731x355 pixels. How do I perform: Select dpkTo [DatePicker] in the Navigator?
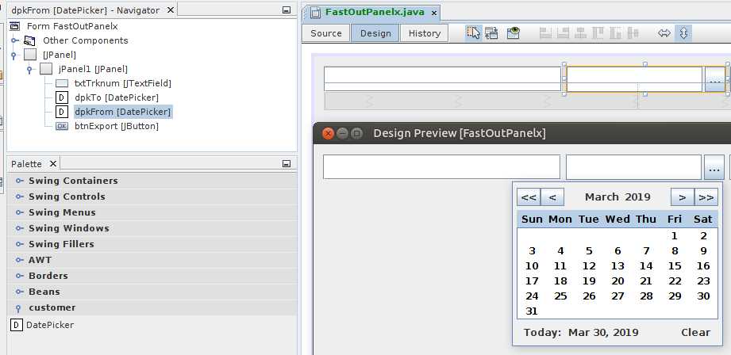[117, 97]
